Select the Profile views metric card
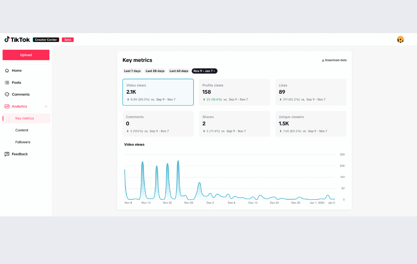The image size is (417, 264). [234, 92]
